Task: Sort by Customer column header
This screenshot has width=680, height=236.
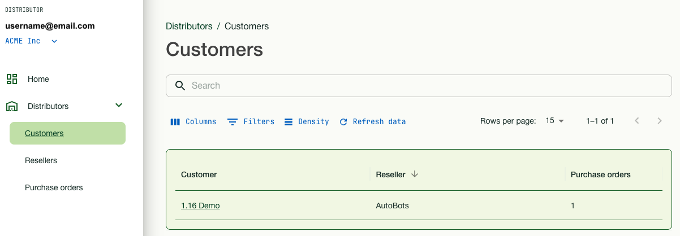Action: pyautogui.click(x=199, y=174)
